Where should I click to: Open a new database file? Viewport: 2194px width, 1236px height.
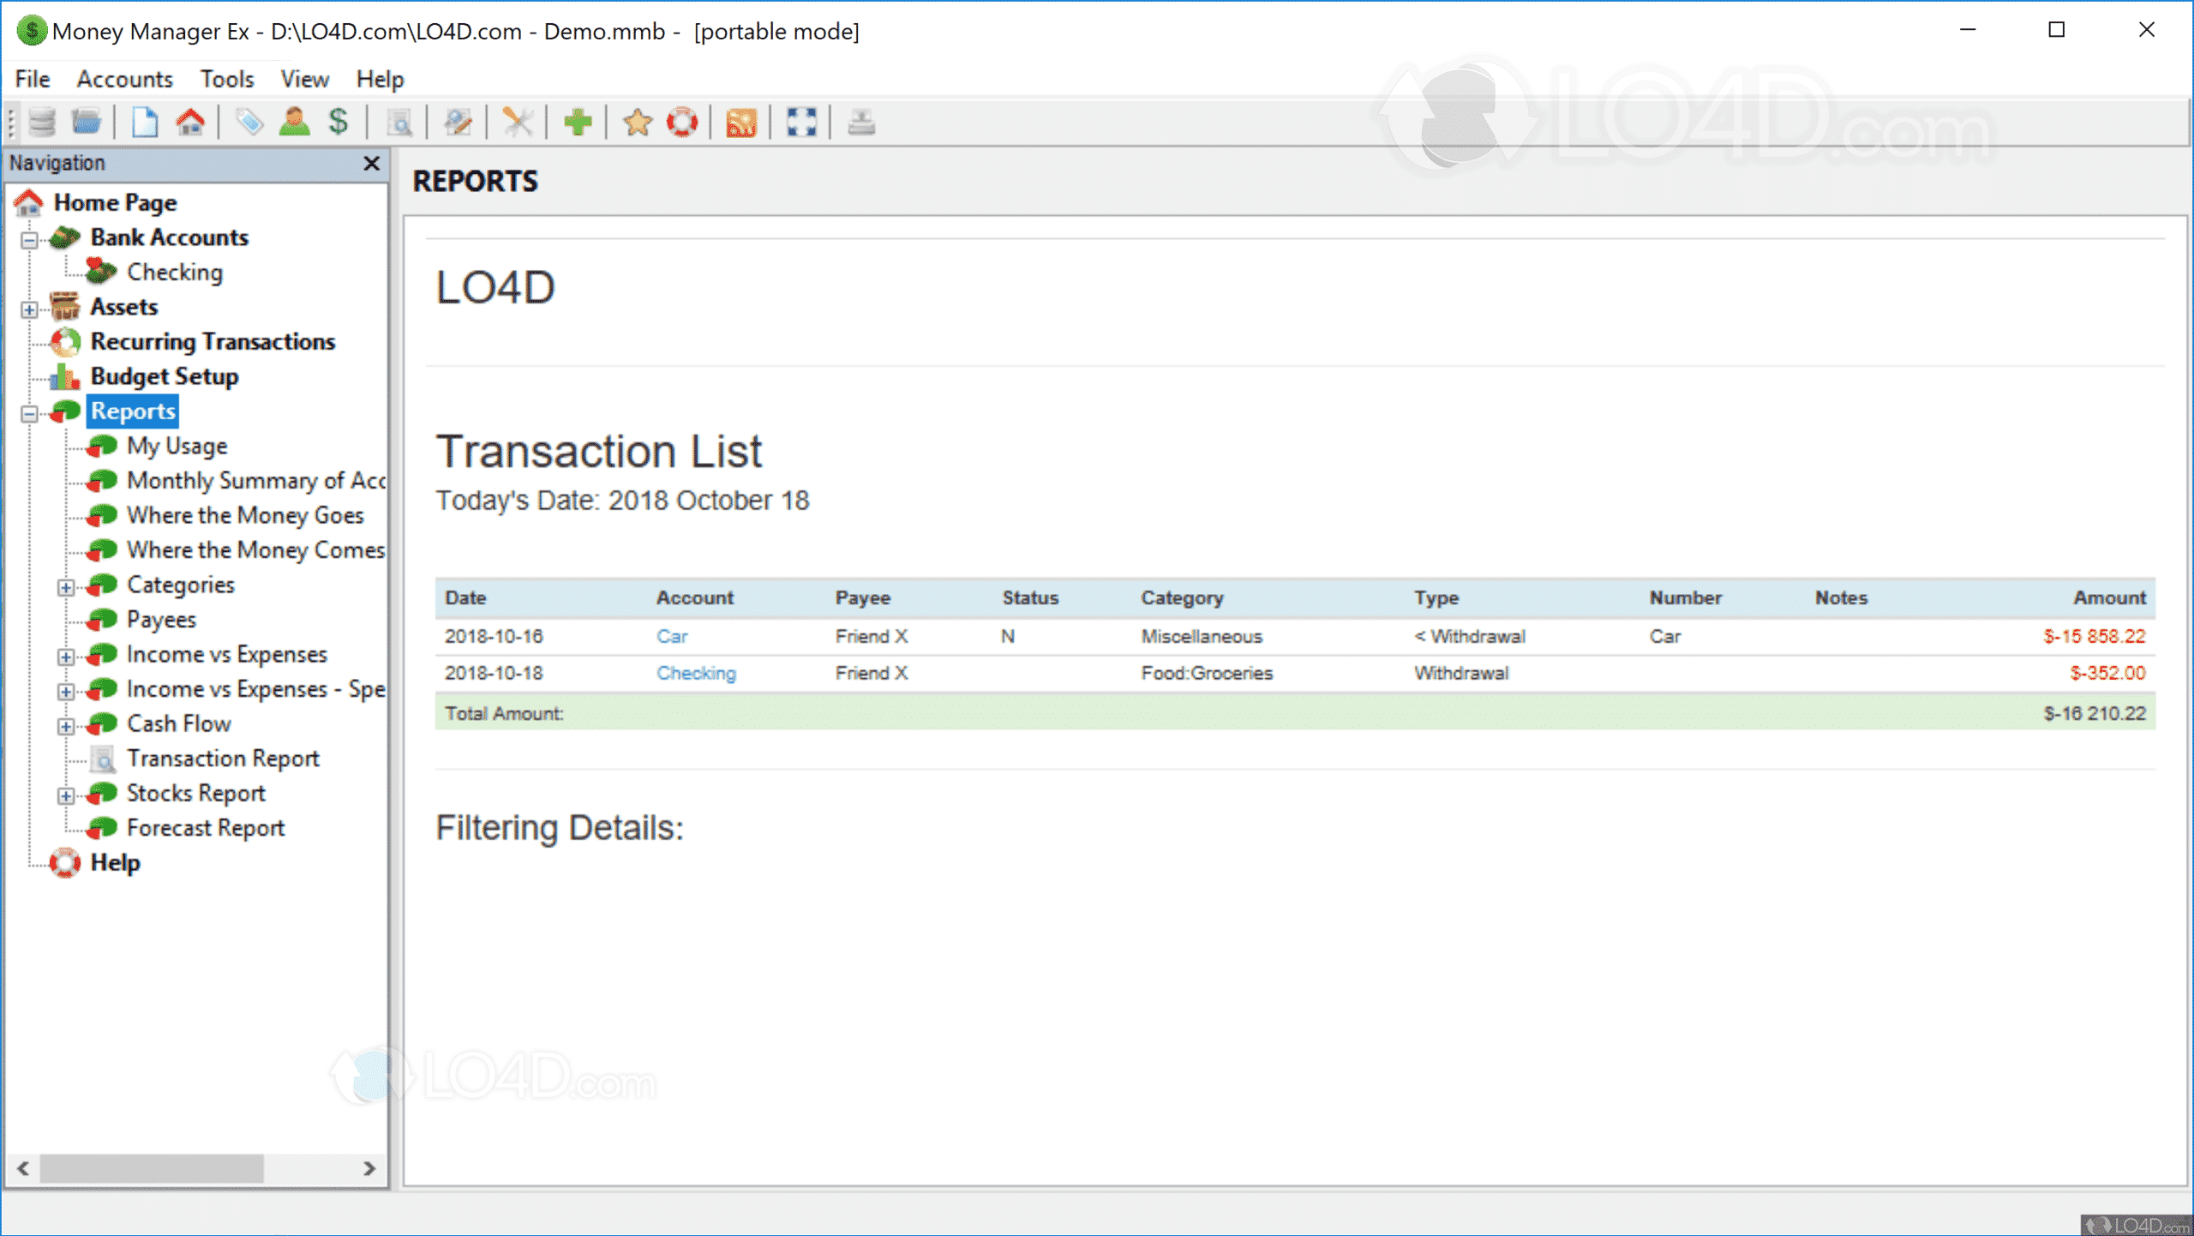tap(144, 123)
